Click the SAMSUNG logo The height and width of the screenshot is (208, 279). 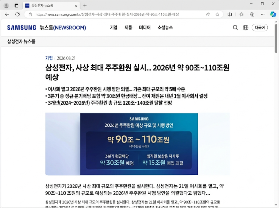click(22, 28)
